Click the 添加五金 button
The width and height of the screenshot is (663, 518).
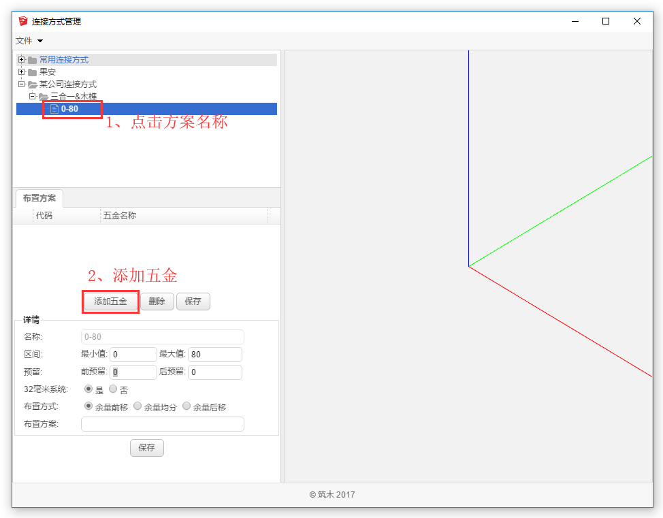110,302
